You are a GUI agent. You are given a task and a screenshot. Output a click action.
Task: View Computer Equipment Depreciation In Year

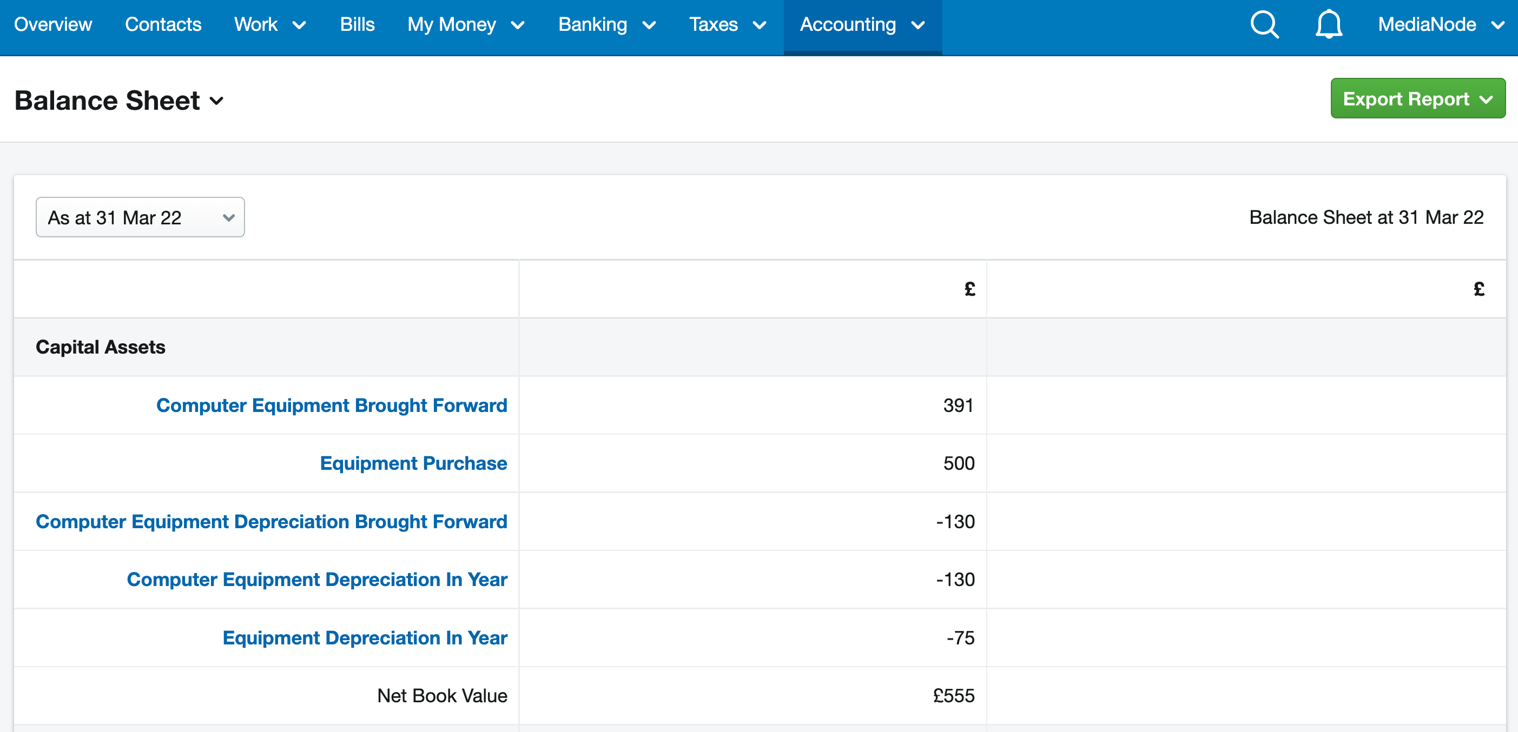pyautogui.click(x=316, y=580)
